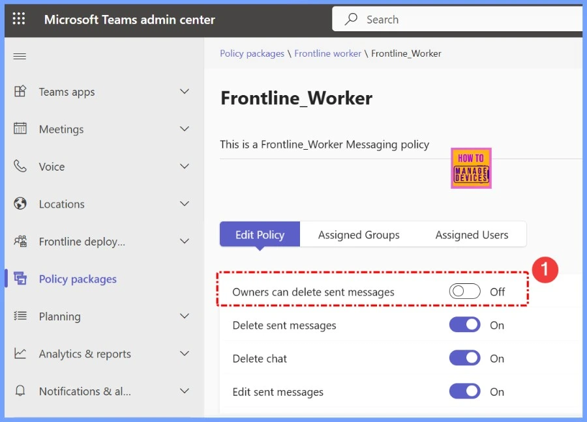This screenshot has height=422, width=587.
Task: Select the Edit Policy tab
Action: coord(260,234)
